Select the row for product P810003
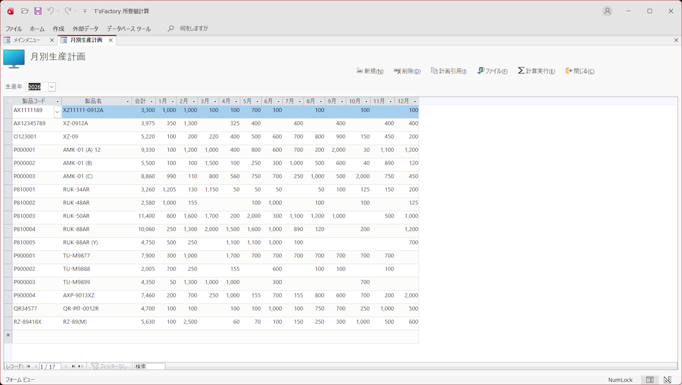682x385 pixels. (8, 216)
